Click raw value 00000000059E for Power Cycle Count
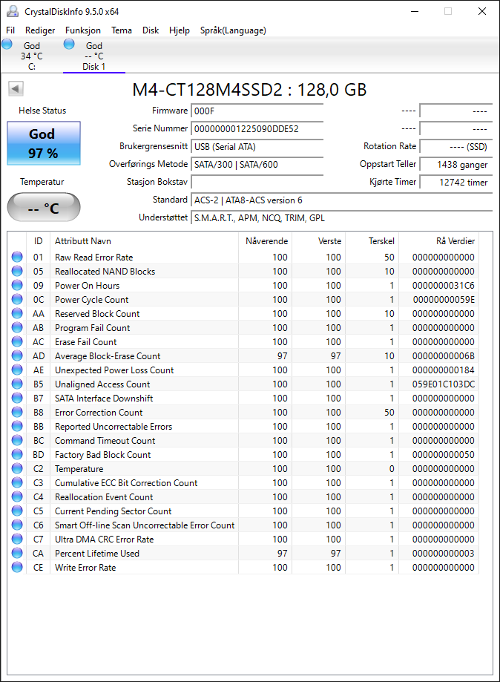 [x=444, y=299]
